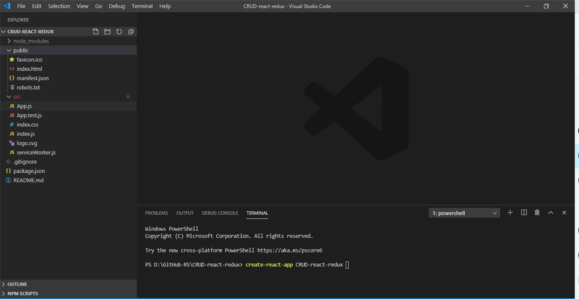The width and height of the screenshot is (579, 299).
Task: Create a new folder in Explorer
Action: click(x=107, y=32)
